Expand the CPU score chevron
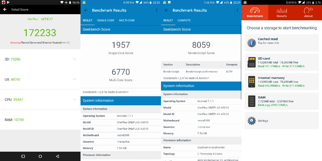 point(75,99)
